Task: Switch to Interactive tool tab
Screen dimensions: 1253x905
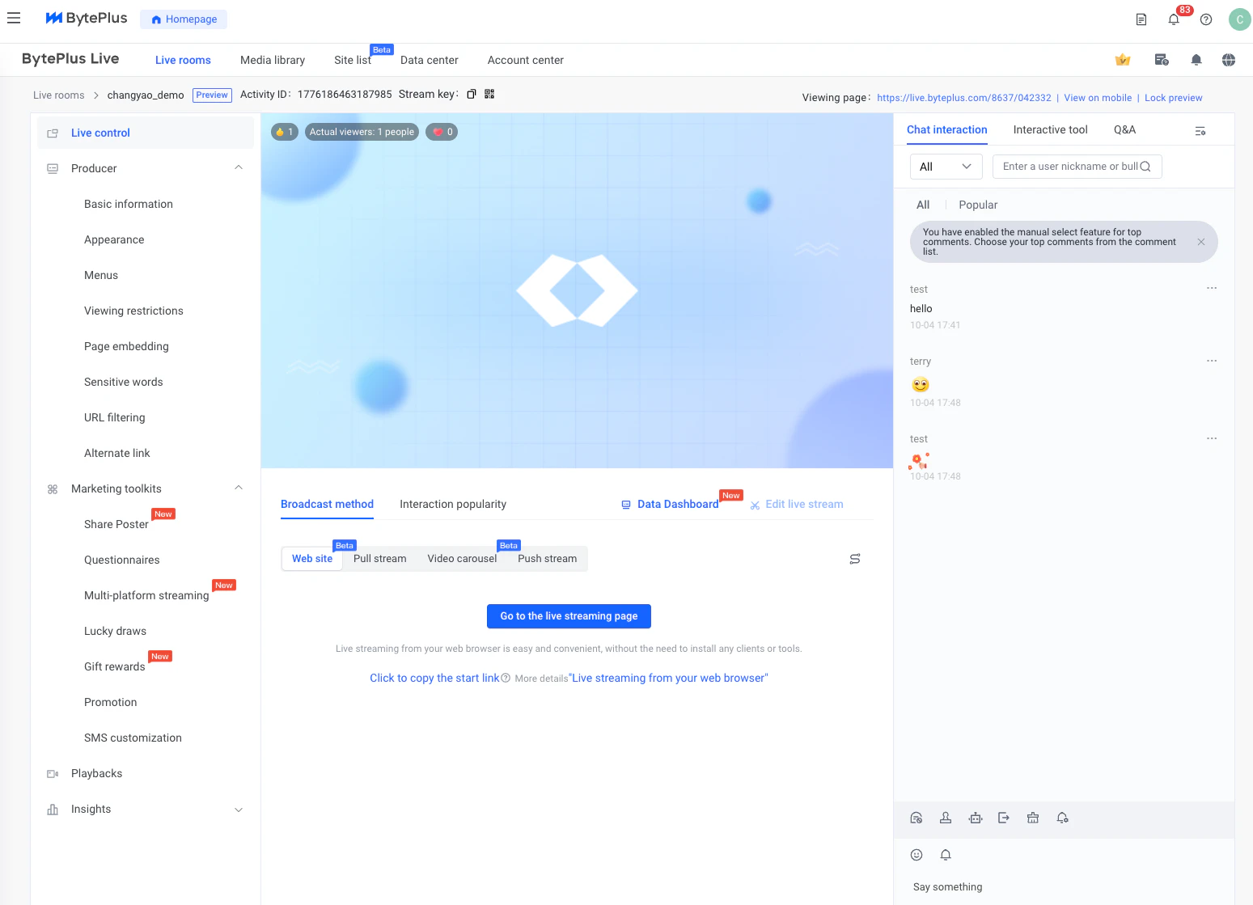Action: point(1051,129)
